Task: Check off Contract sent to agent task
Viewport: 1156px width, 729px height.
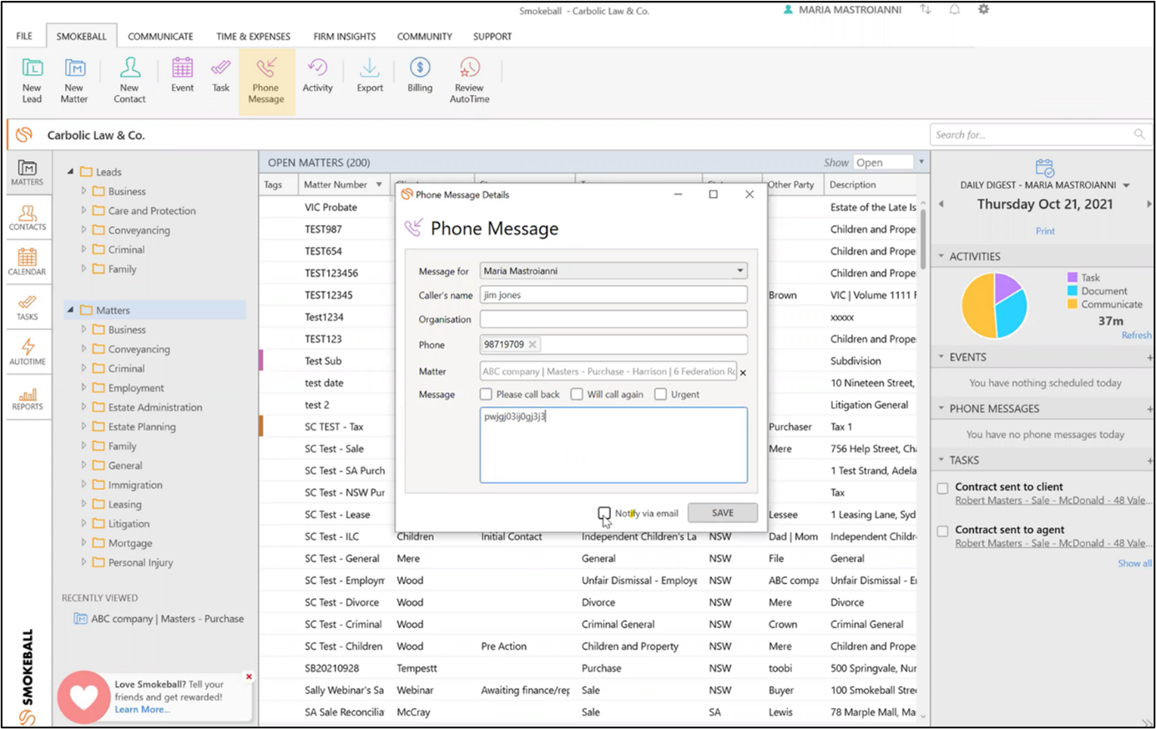Action: (942, 531)
